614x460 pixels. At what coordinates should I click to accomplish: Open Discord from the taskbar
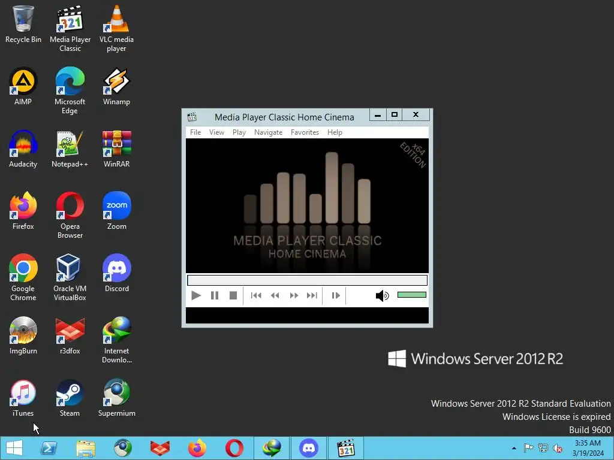pyautogui.click(x=309, y=448)
